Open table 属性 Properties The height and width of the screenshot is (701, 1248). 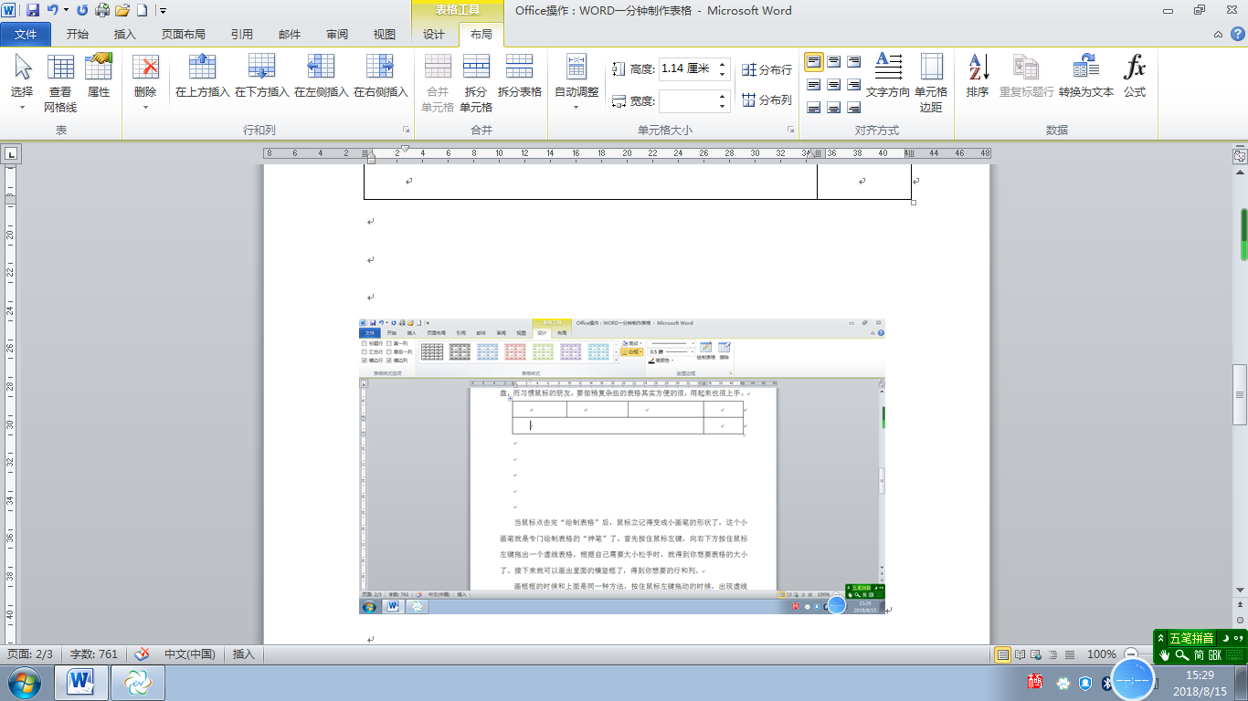pyautogui.click(x=99, y=75)
